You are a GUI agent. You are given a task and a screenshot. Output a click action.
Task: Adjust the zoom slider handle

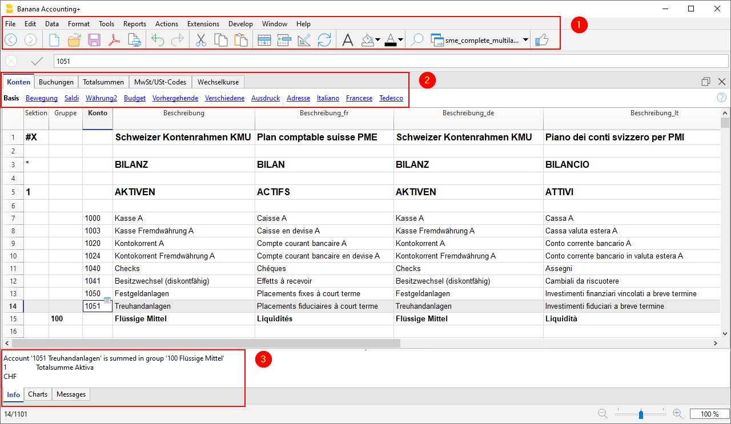pyautogui.click(x=641, y=414)
